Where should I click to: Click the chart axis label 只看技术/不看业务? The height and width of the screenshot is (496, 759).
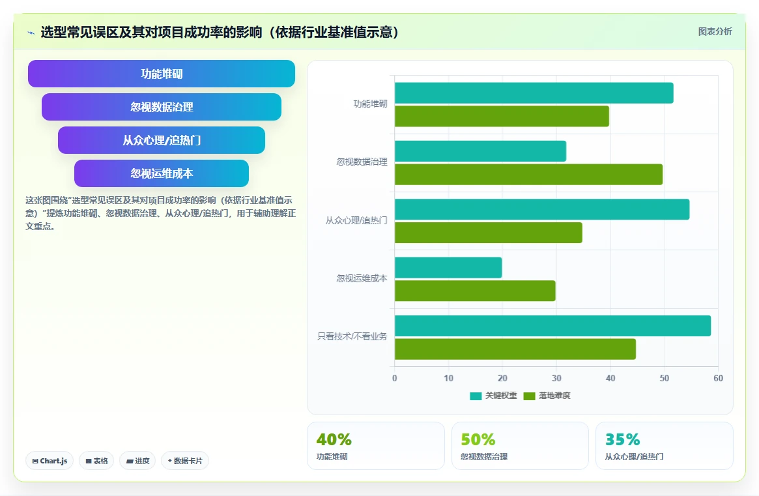pos(352,336)
